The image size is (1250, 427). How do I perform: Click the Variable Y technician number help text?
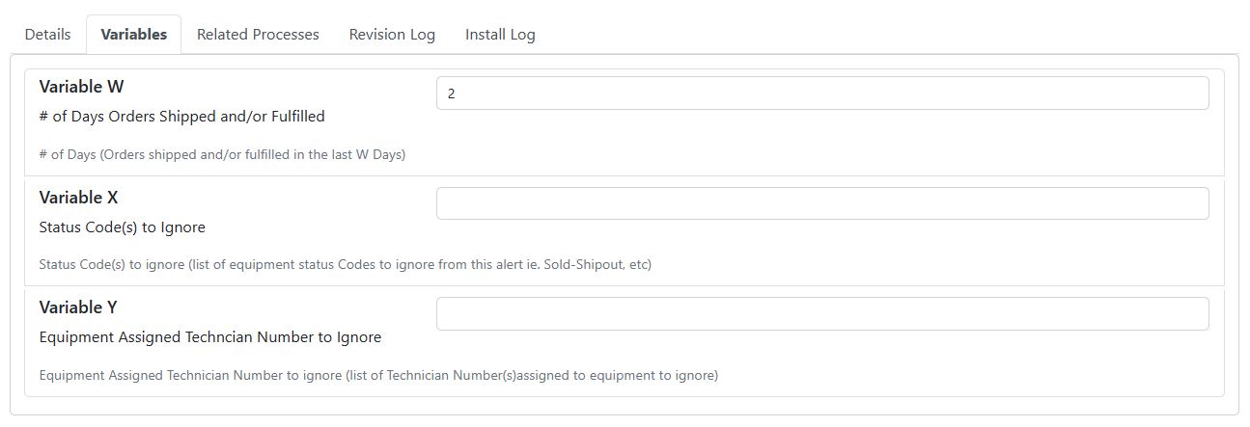(x=378, y=375)
